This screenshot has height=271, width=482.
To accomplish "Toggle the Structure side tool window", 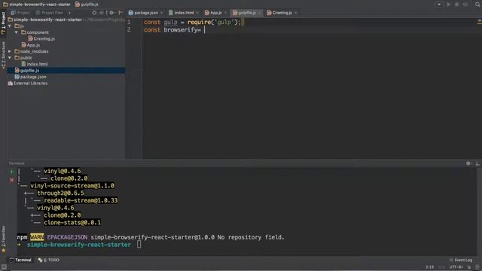I will 3,55.
